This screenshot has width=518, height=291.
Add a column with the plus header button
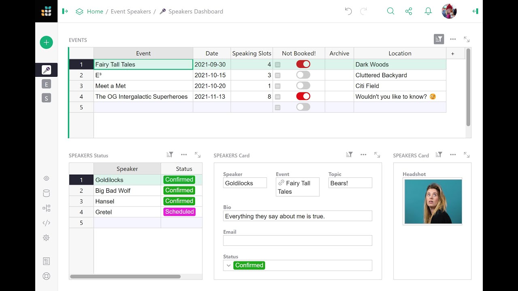[x=452, y=53]
